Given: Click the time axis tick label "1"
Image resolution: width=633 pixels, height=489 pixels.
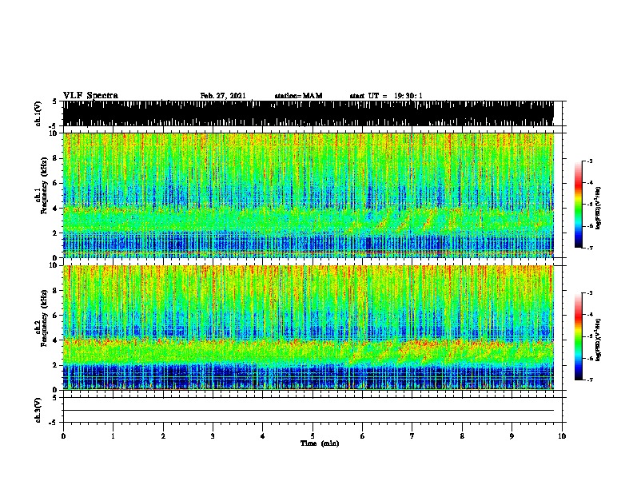Looking at the screenshot, I should 113,436.
